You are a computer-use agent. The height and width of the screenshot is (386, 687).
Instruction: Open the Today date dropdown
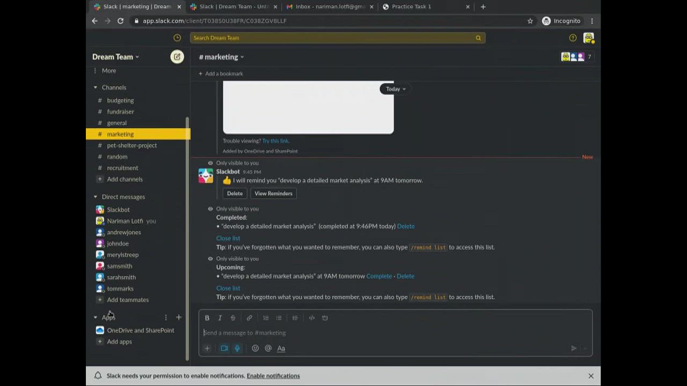(x=395, y=89)
